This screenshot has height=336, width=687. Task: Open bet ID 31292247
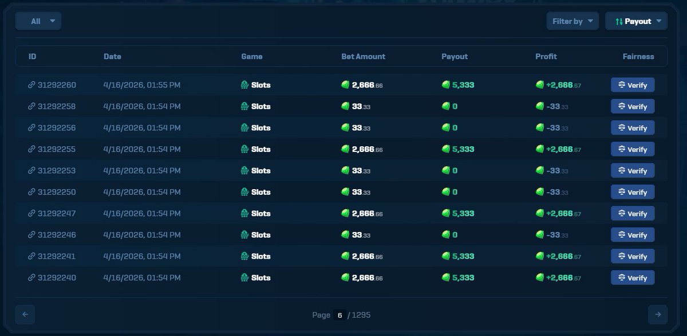[x=57, y=214]
